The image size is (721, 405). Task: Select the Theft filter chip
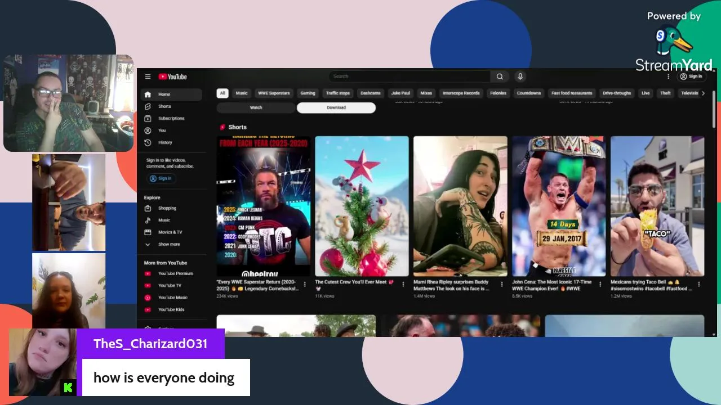(666, 93)
